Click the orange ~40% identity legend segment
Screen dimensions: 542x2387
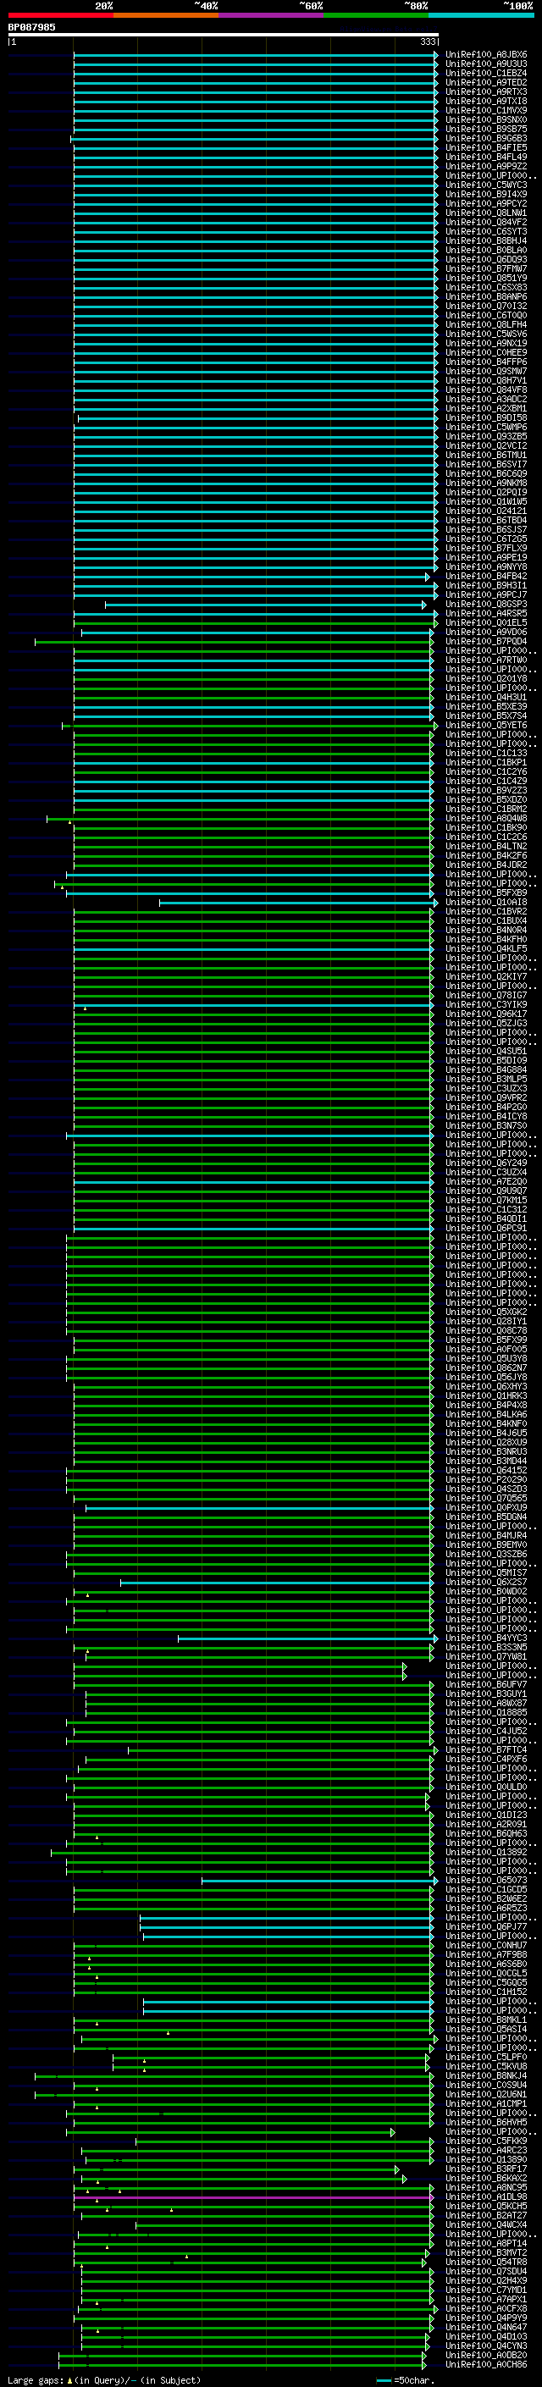(x=166, y=15)
